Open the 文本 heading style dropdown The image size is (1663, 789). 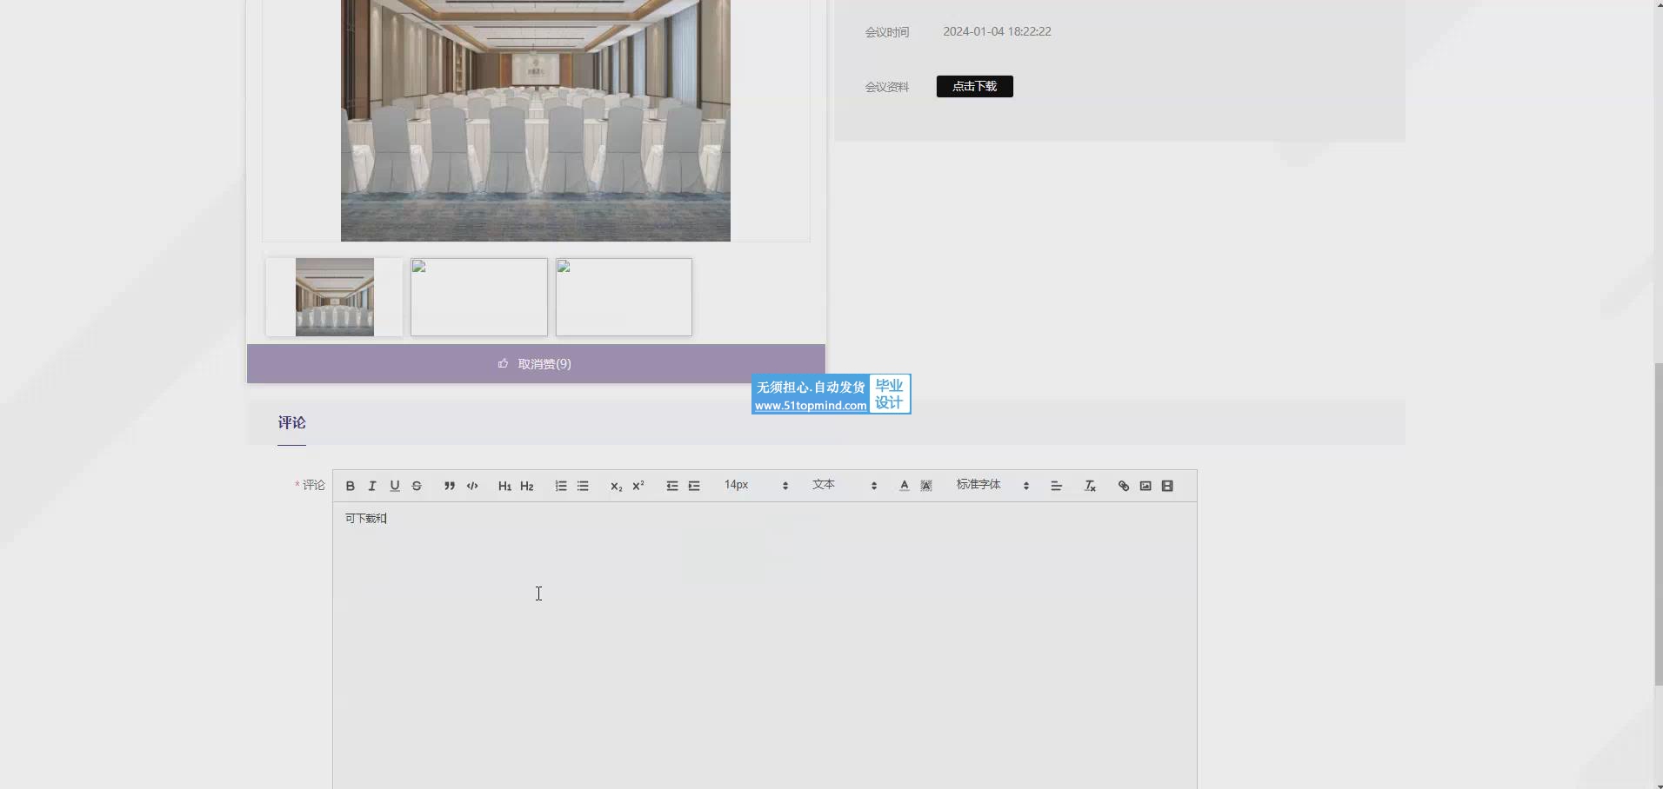(x=845, y=485)
